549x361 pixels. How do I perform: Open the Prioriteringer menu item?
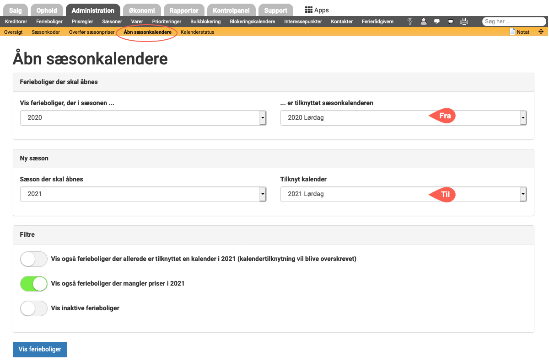click(x=167, y=21)
